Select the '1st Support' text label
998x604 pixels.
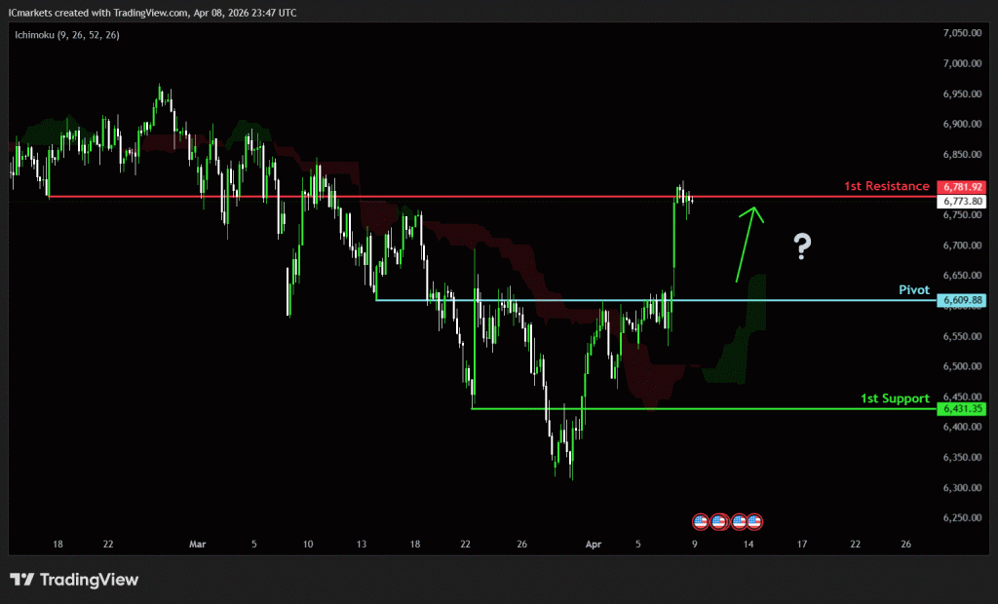tap(895, 398)
